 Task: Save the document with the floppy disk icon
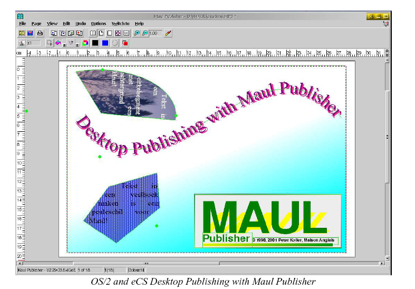[30, 33]
